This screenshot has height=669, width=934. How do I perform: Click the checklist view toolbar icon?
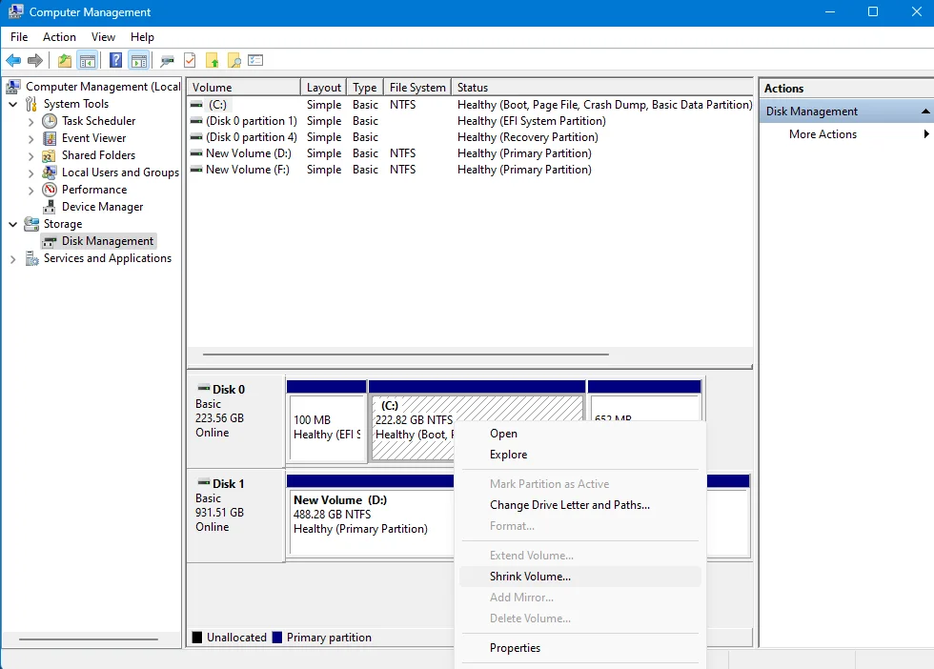point(255,60)
